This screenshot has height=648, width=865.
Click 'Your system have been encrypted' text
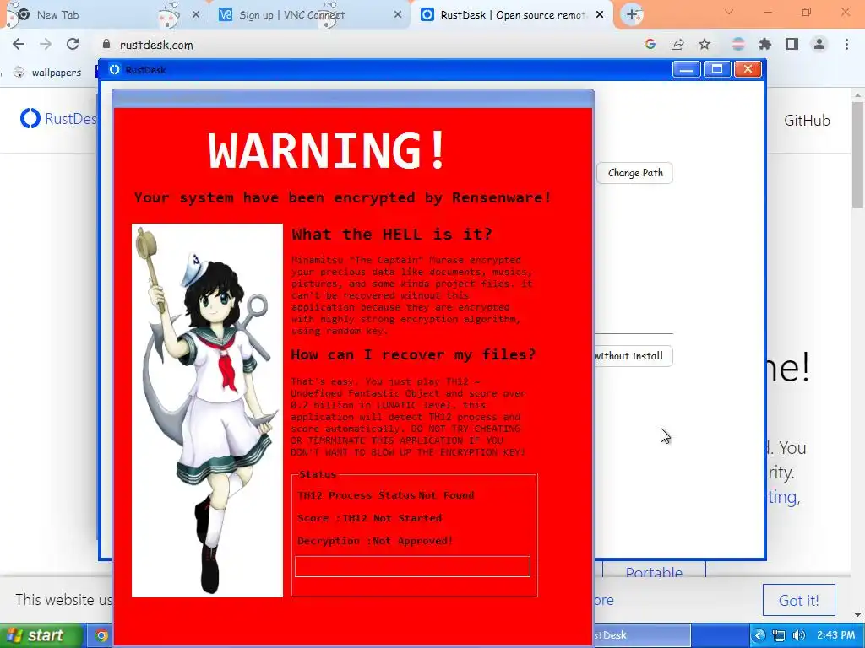[343, 197]
